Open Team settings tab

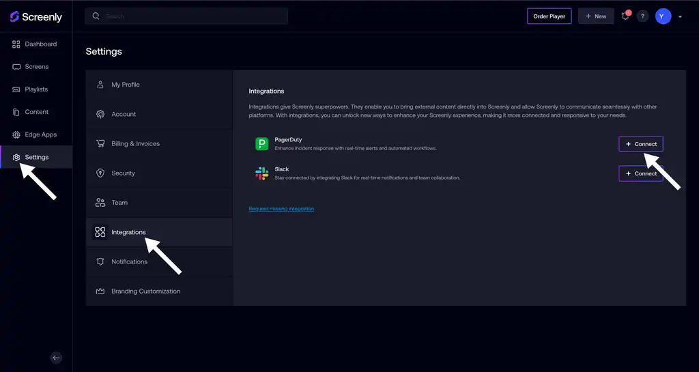[x=159, y=203]
